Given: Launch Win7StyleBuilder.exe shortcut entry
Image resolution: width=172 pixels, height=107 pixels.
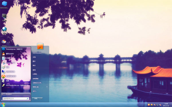Looking at the screenshot, I should (16, 85).
